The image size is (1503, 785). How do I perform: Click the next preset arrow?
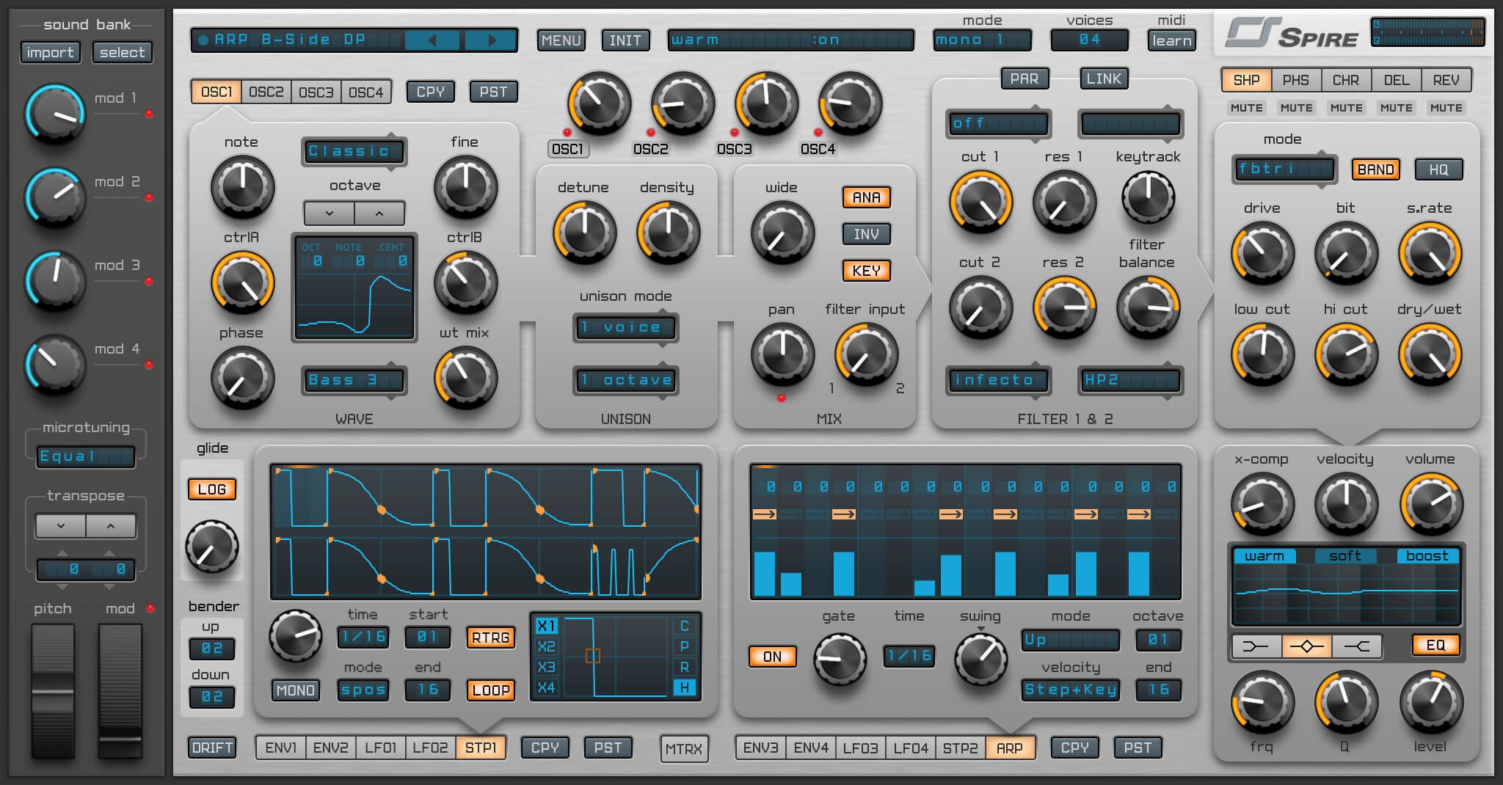(x=491, y=40)
